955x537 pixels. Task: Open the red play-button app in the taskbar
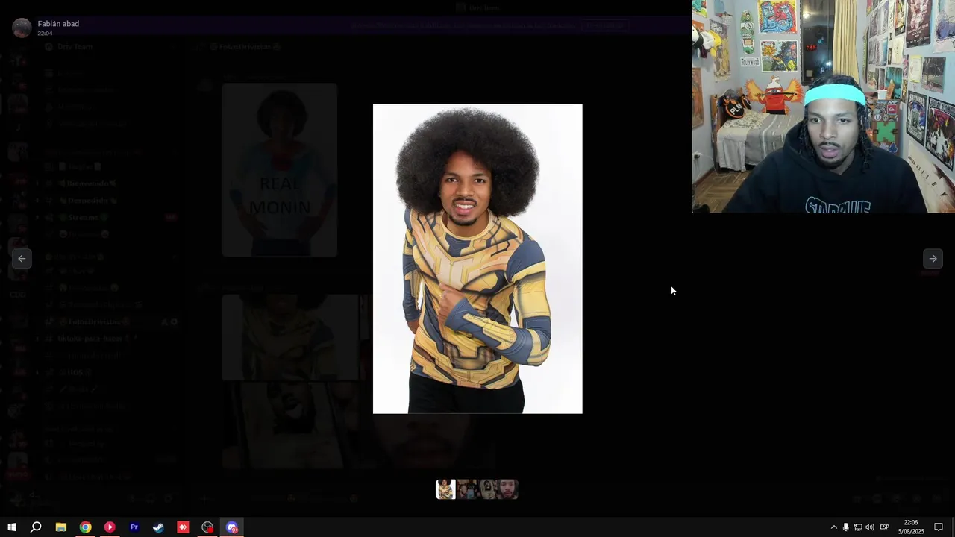[110, 527]
